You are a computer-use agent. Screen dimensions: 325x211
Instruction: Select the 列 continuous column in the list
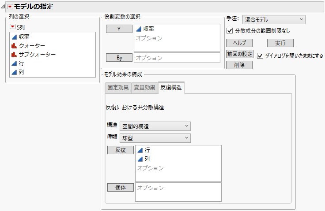pos(21,72)
